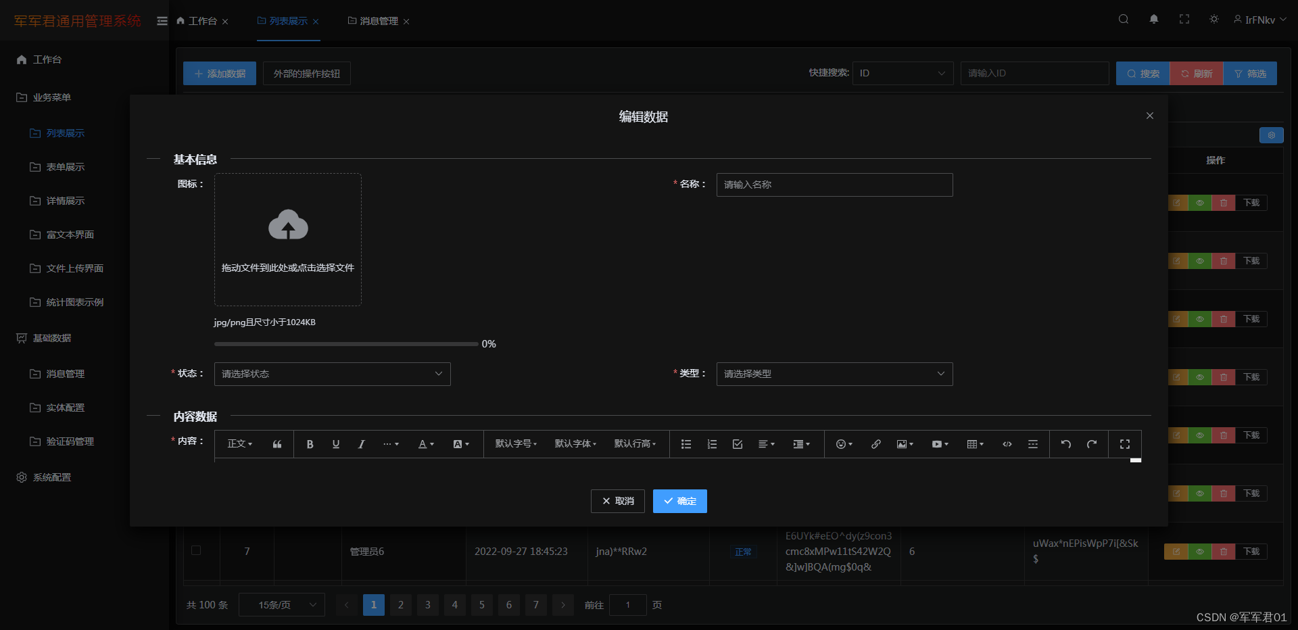
Task: Open 表单展示 in the sidebar
Action: coord(66,167)
